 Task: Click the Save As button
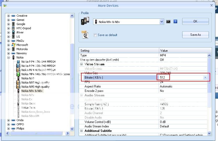(x=195, y=35)
